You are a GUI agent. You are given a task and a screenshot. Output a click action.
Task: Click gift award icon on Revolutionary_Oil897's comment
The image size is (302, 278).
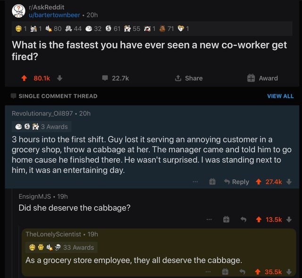pos(212,182)
